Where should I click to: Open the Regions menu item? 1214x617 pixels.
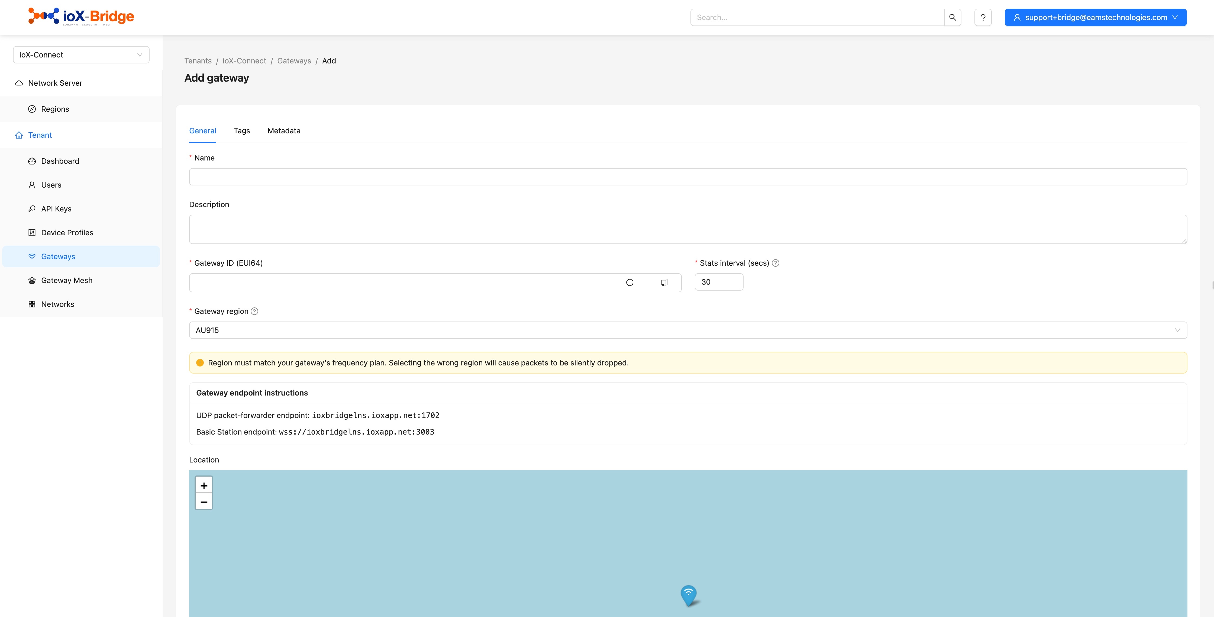[x=81, y=109]
